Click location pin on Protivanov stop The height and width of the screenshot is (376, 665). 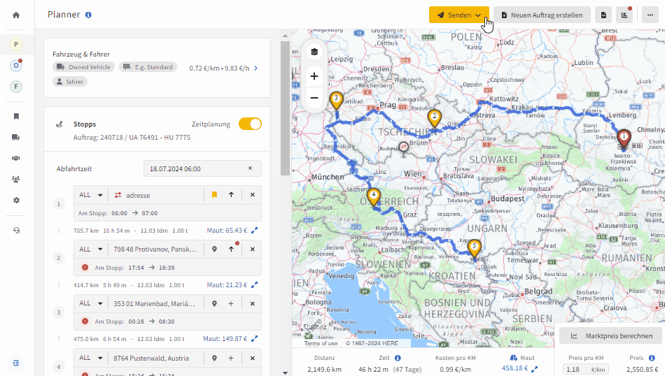[215, 250]
